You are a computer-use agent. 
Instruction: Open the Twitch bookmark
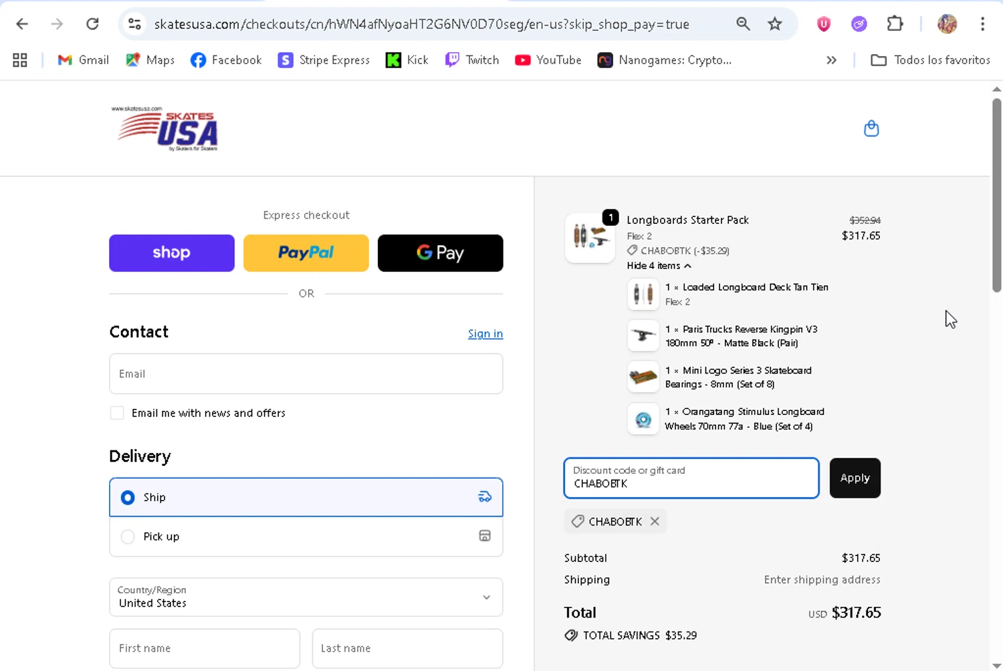[x=472, y=60]
